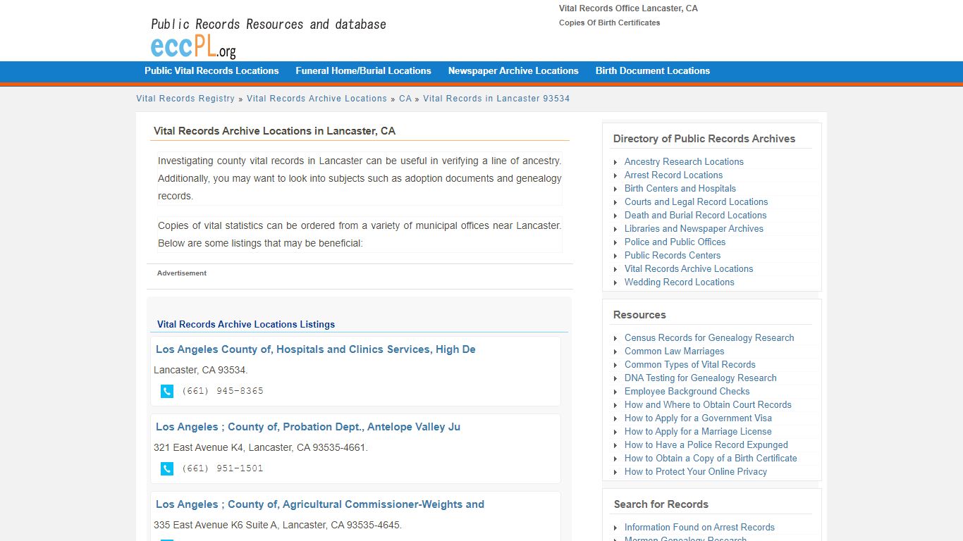963x541 pixels.
Task: Open How to Obtain a Copy of Birth Certificate
Action: 711,458
